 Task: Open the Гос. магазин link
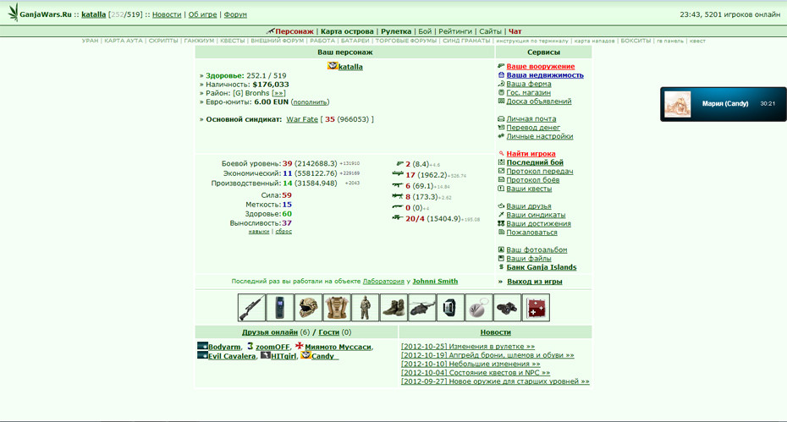point(529,92)
